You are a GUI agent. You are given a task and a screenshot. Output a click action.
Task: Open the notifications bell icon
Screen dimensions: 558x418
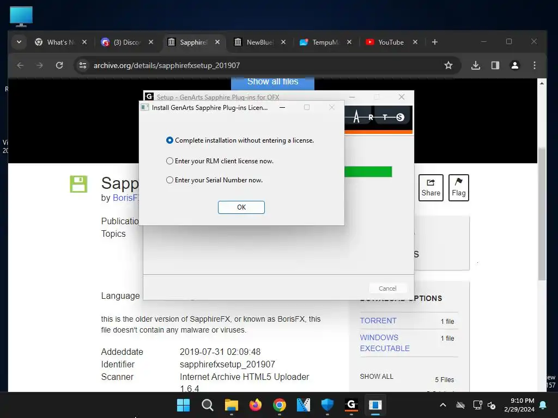coord(543,405)
